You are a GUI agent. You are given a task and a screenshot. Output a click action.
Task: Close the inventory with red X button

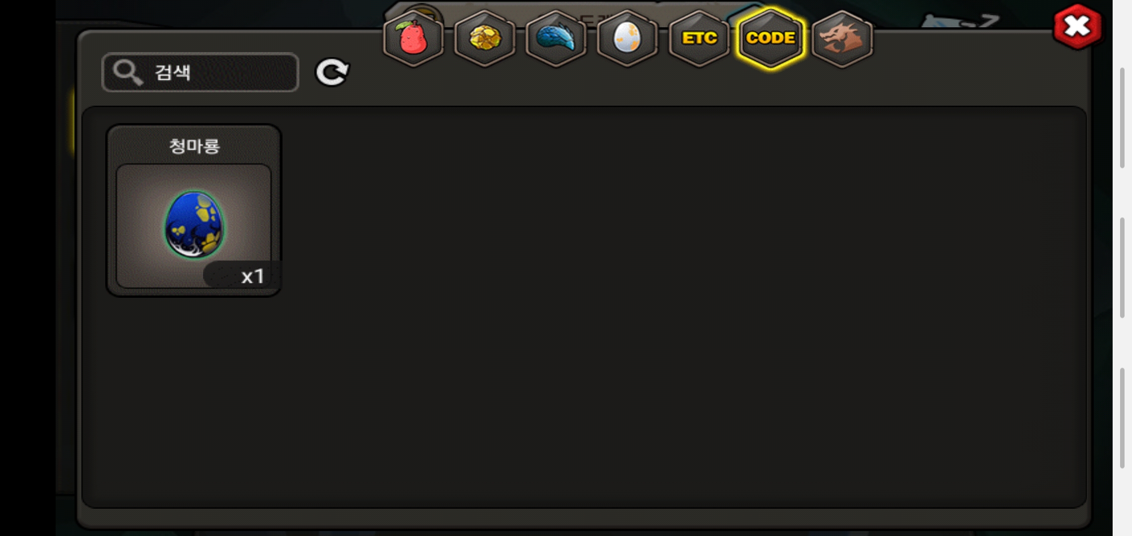coord(1078,27)
